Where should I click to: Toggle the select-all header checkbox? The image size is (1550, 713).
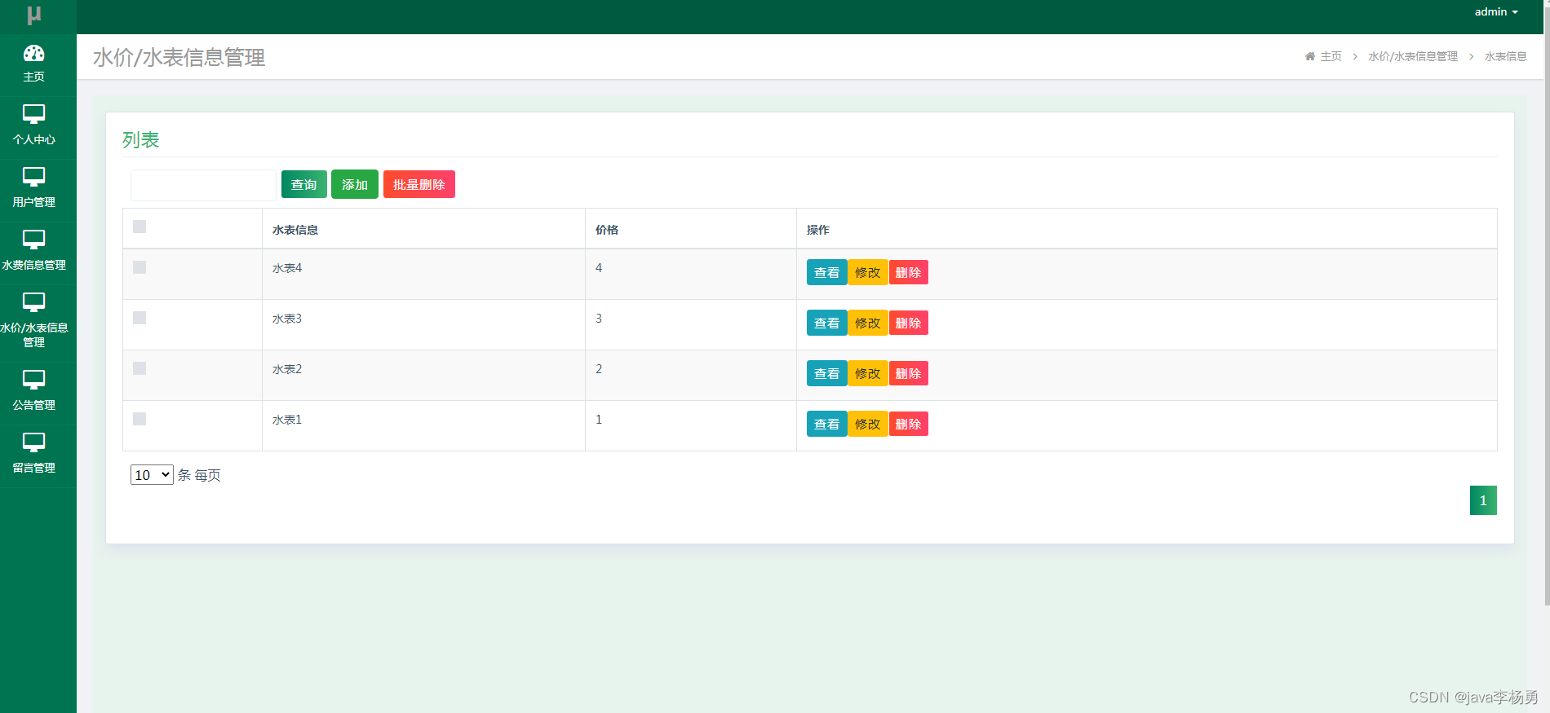point(139,227)
